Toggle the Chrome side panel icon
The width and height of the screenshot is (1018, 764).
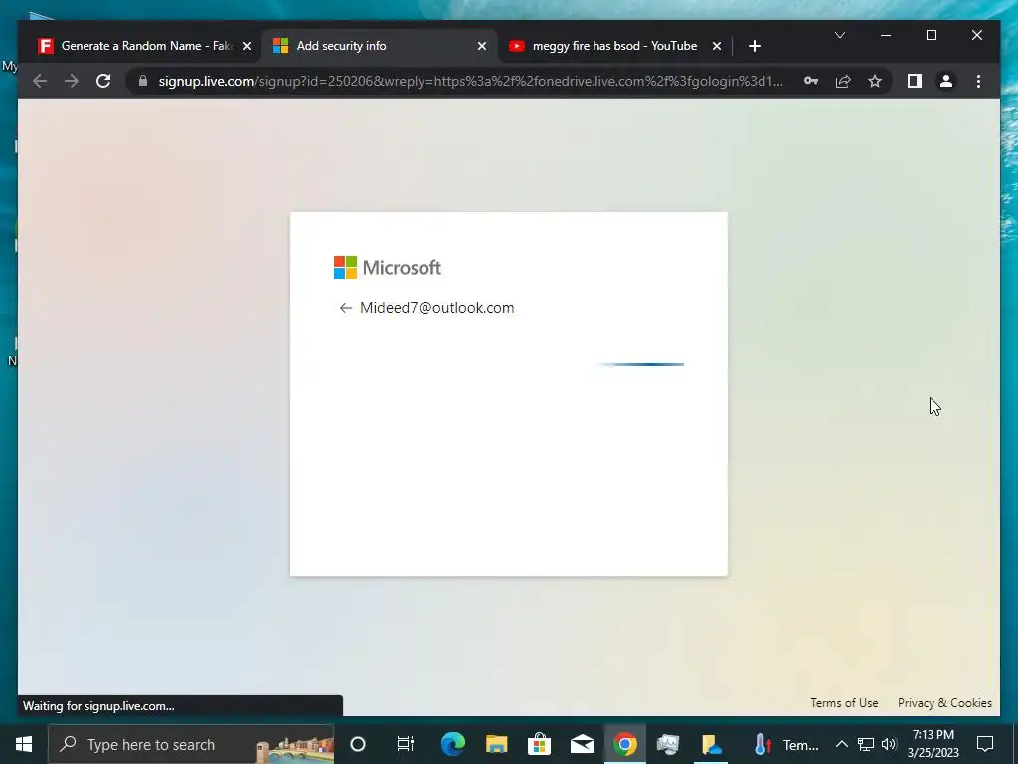pyautogui.click(x=915, y=81)
